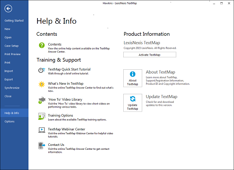Open What's New in TextMap link
This screenshot has height=170, width=234.
point(66,83)
